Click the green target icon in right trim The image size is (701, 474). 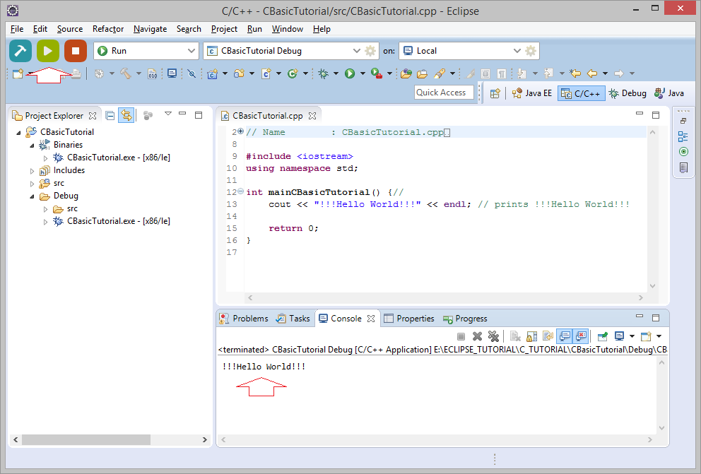click(683, 152)
